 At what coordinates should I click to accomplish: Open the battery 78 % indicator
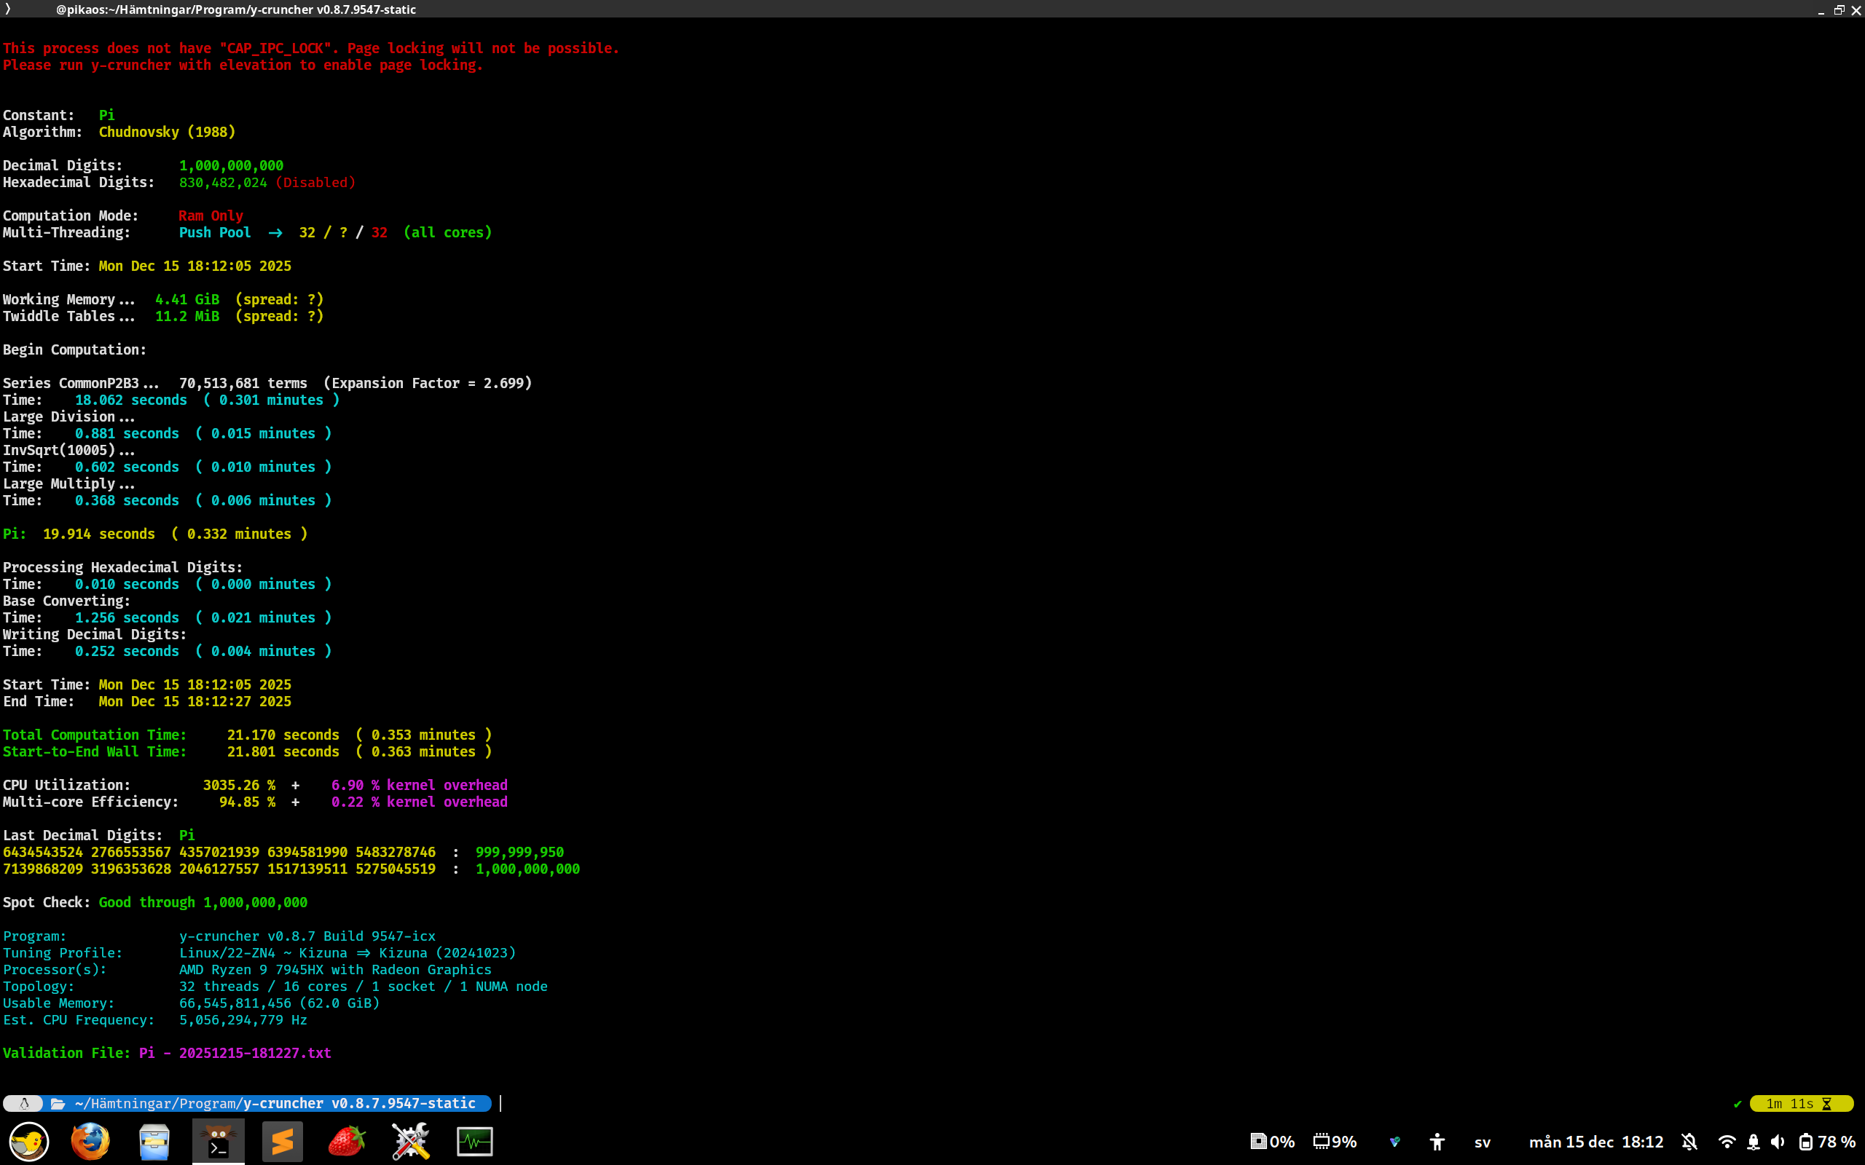coord(1826,1142)
